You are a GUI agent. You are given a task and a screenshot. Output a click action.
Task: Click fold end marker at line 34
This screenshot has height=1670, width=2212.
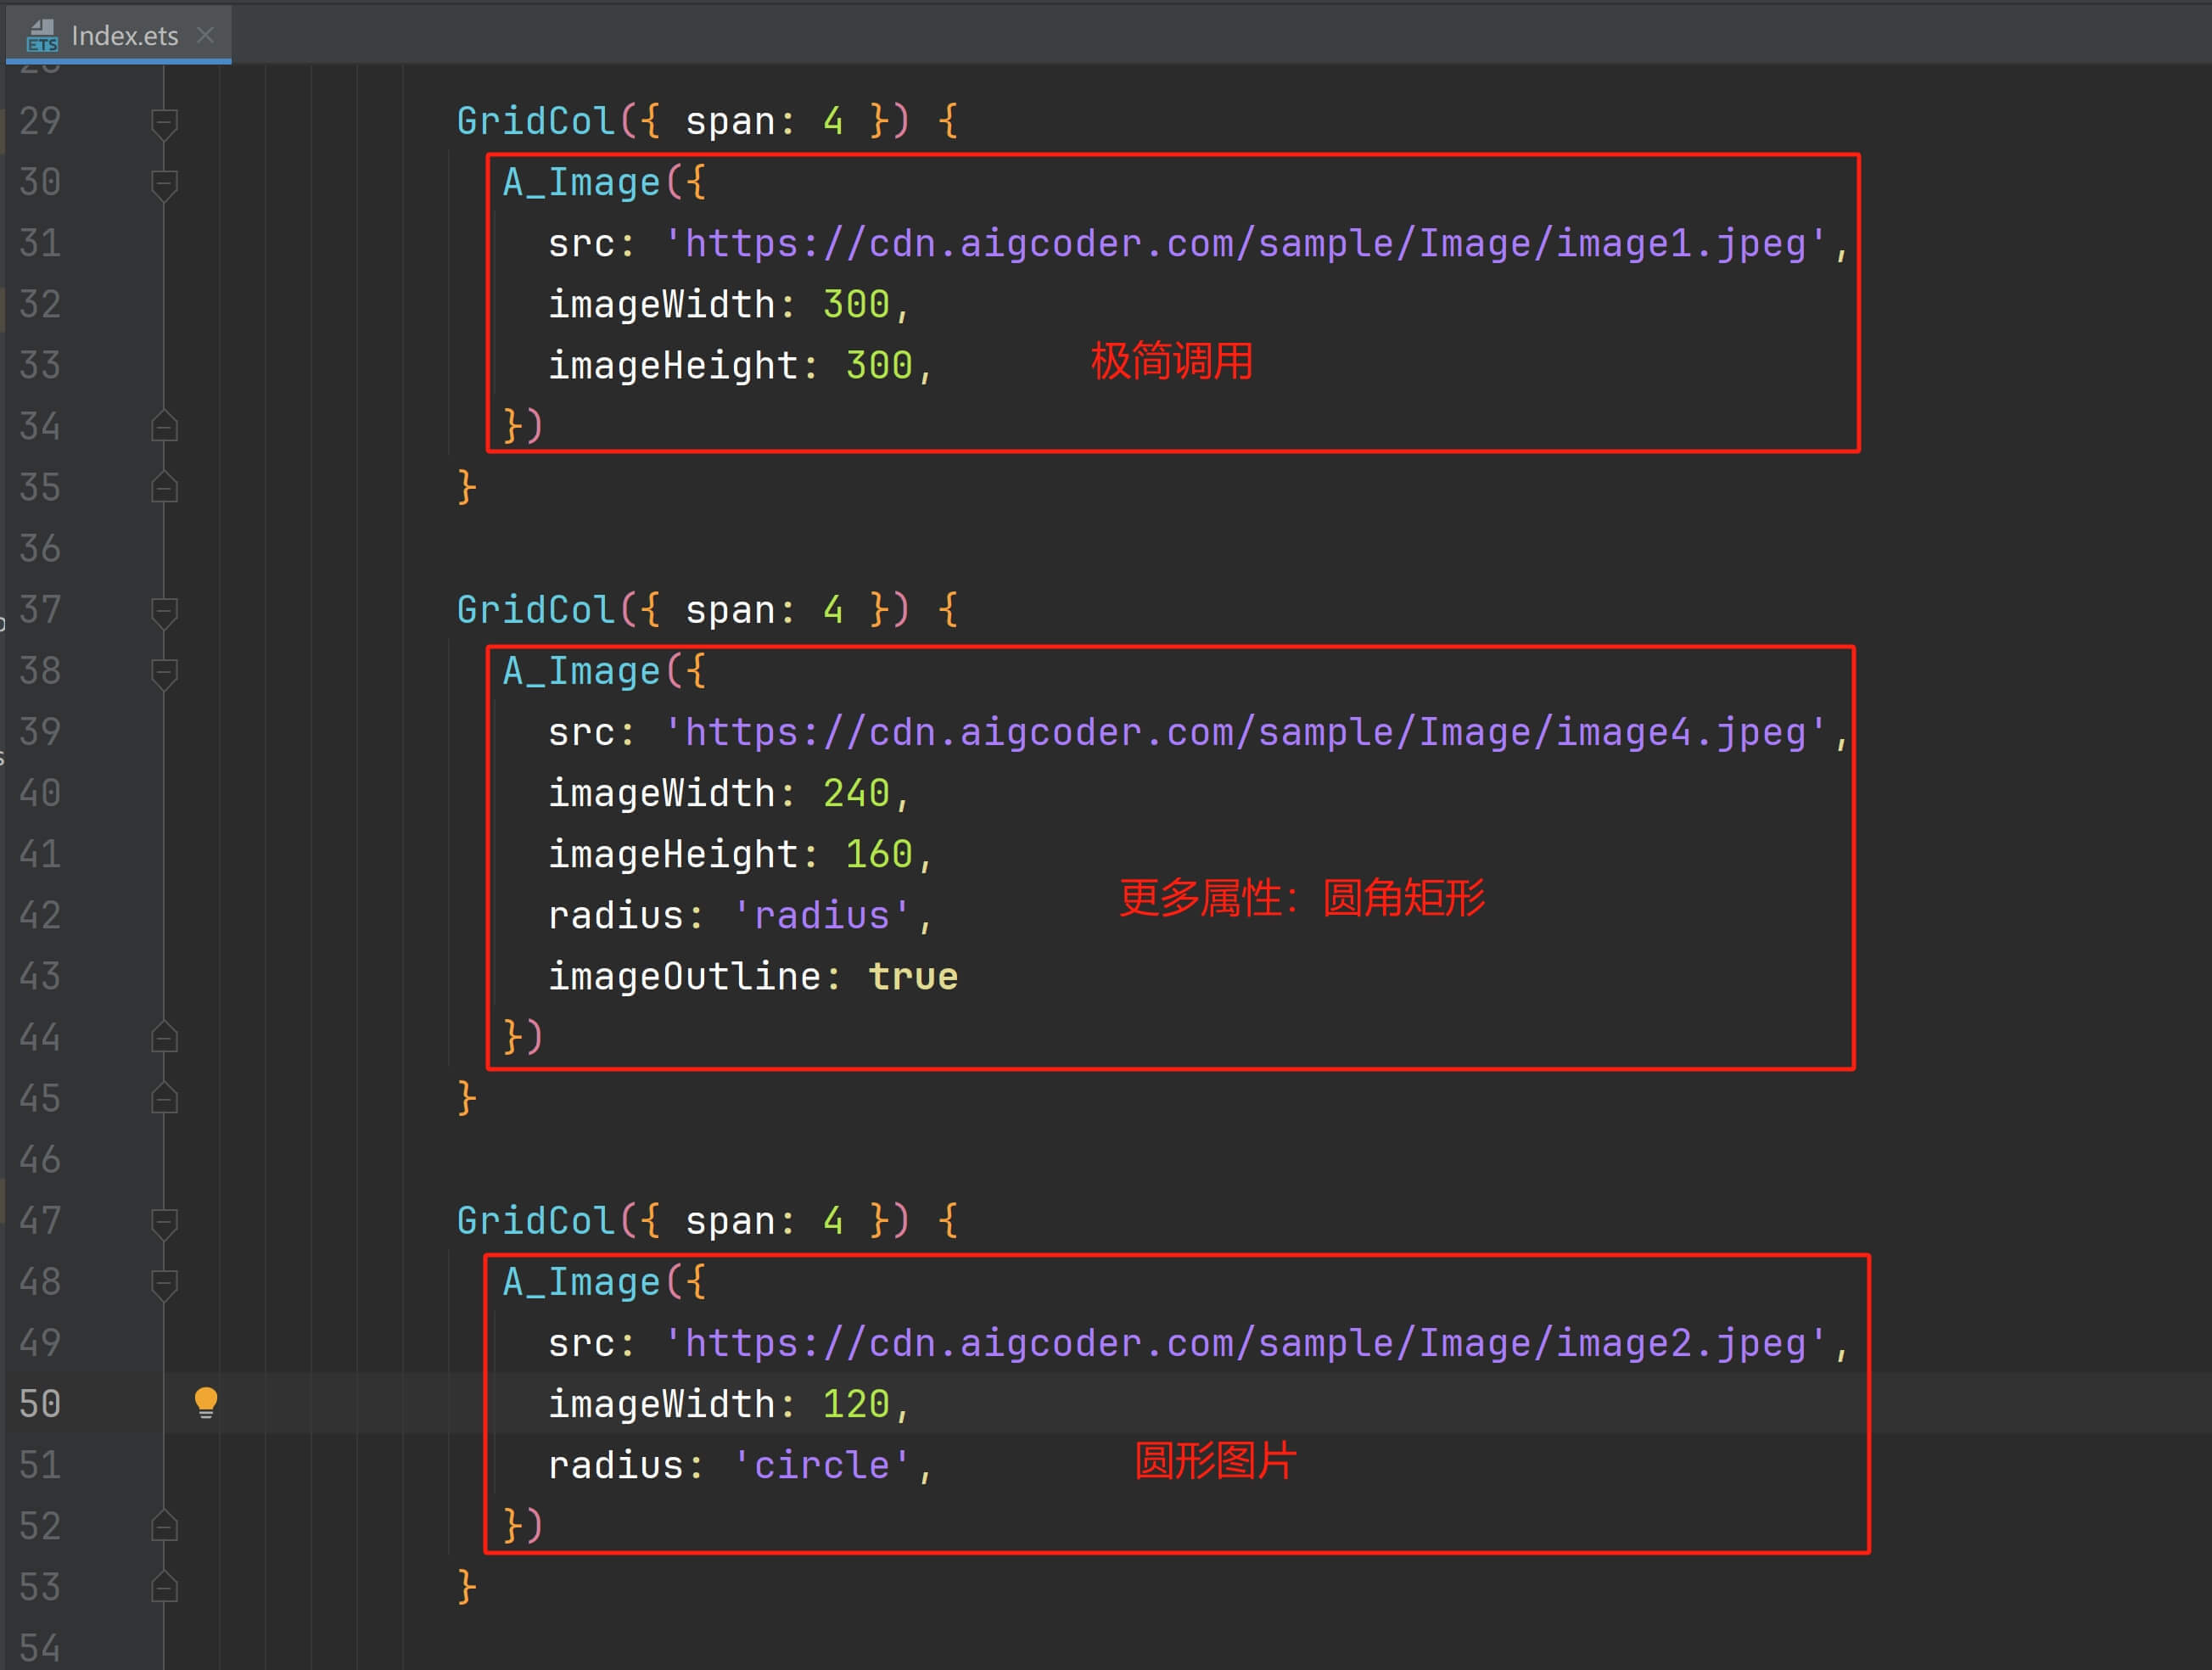164,427
